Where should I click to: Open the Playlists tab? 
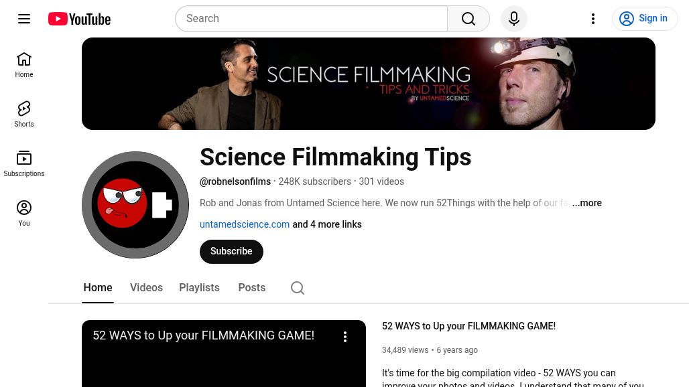tap(199, 287)
